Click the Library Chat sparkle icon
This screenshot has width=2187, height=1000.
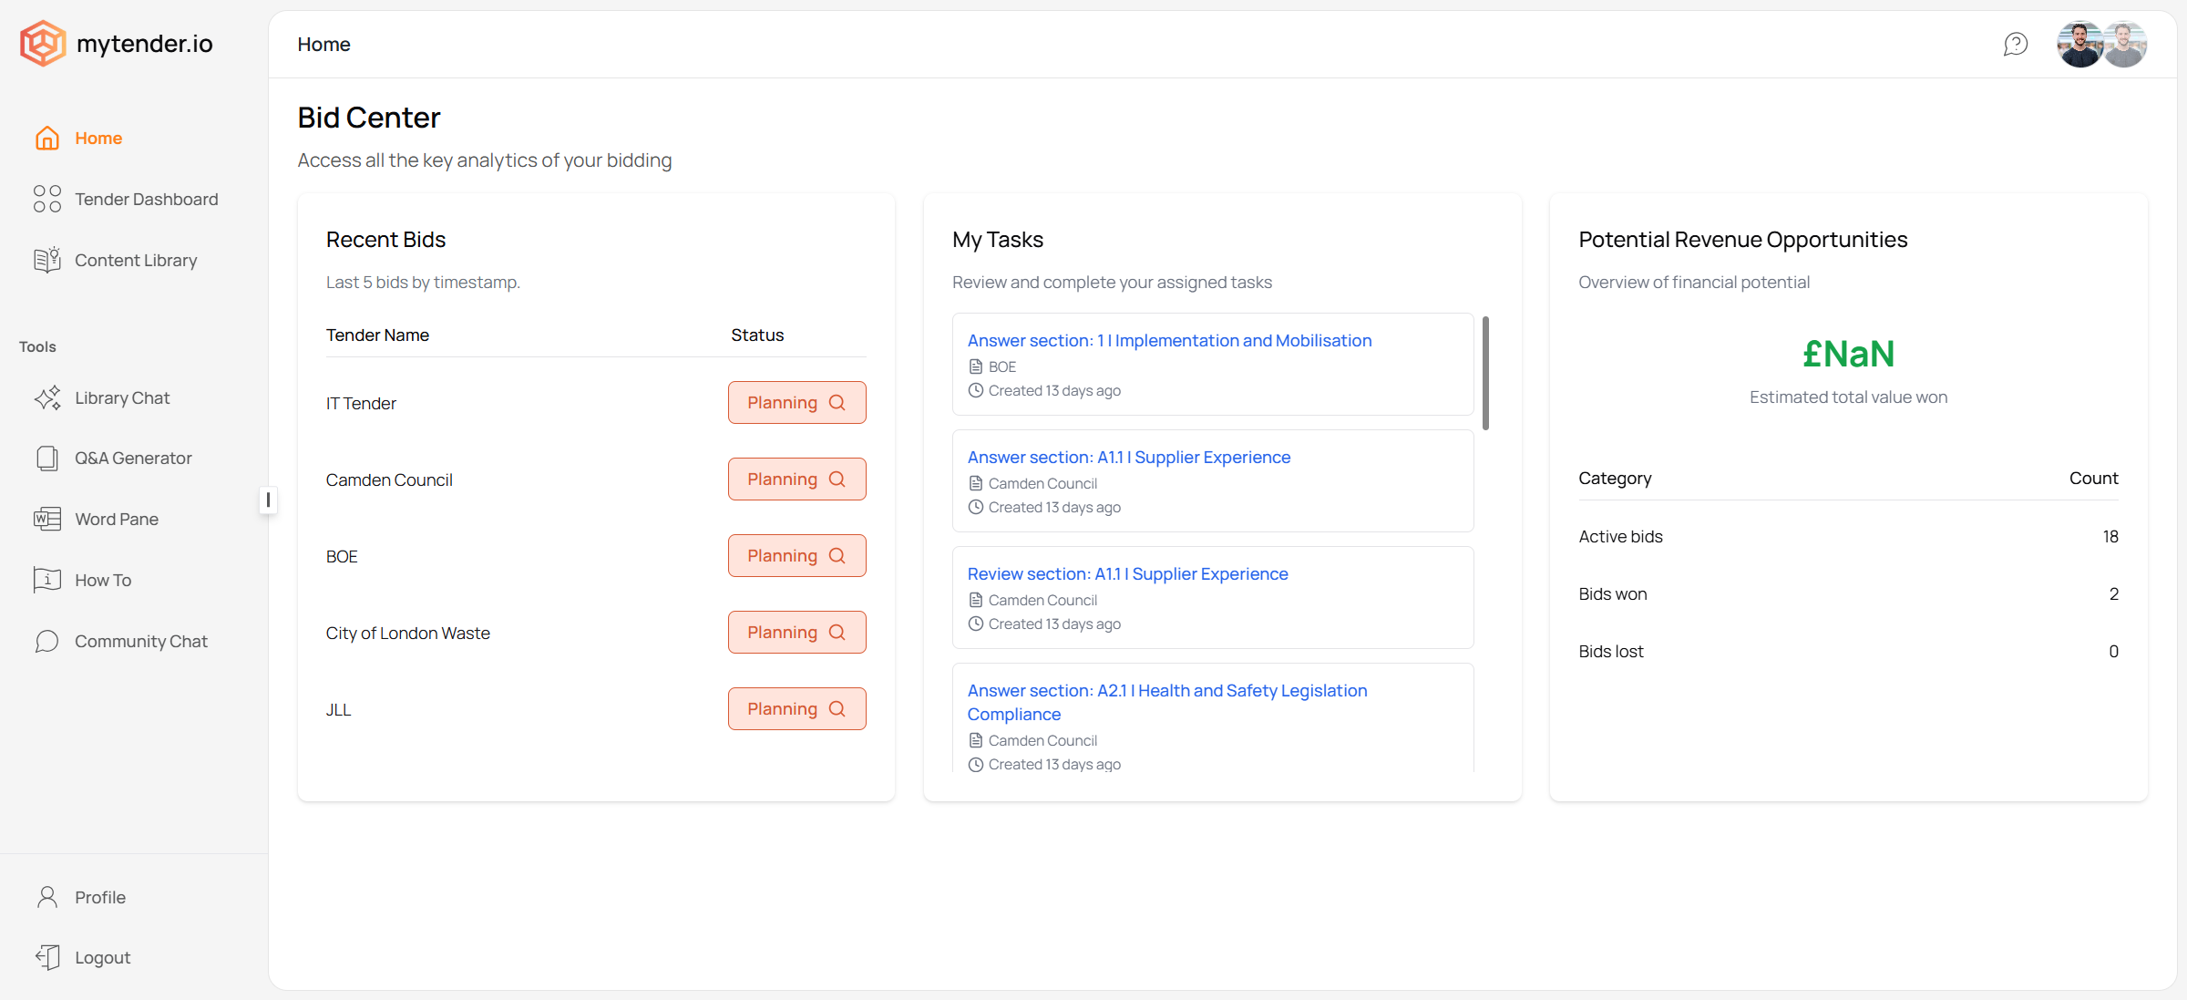(x=47, y=398)
